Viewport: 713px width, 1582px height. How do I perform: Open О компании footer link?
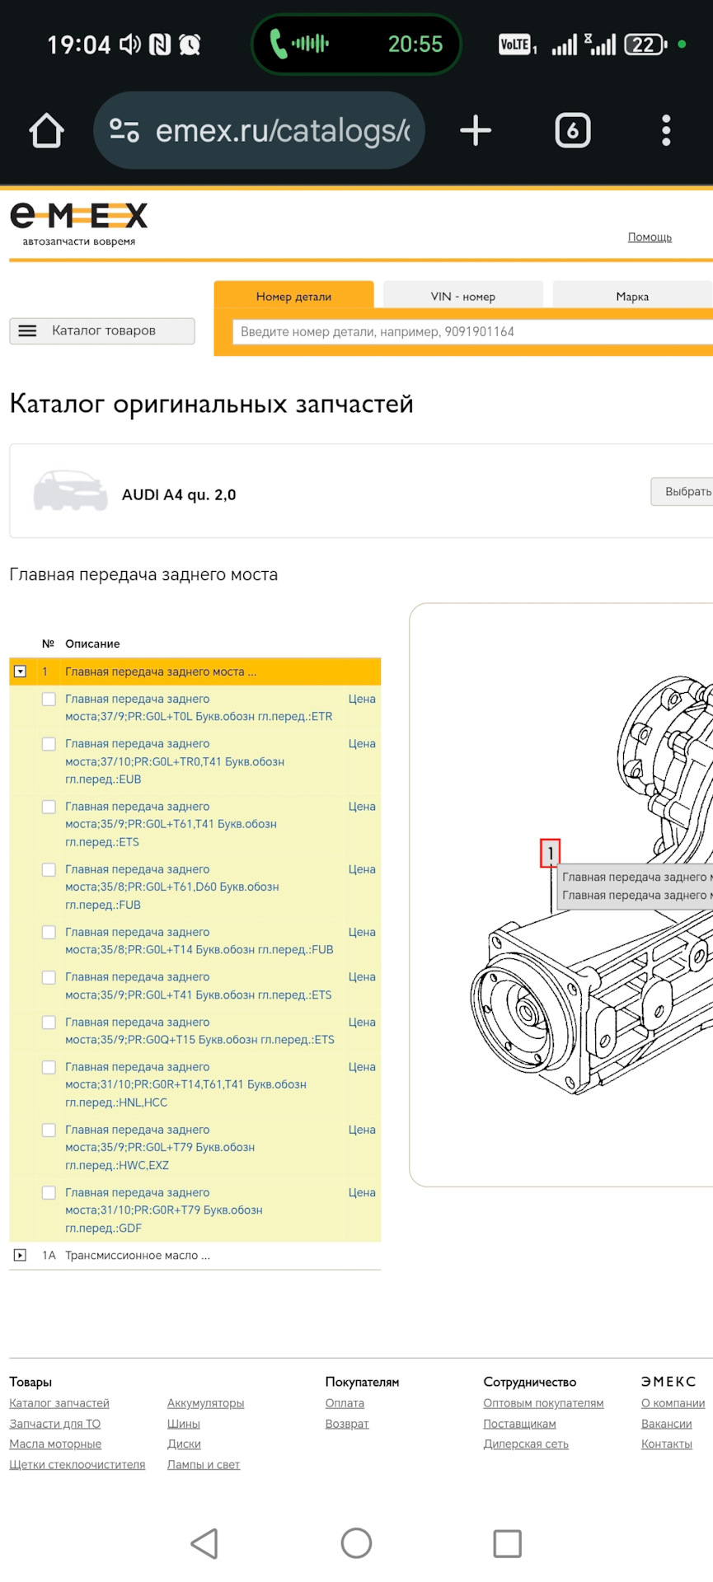tap(673, 1403)
